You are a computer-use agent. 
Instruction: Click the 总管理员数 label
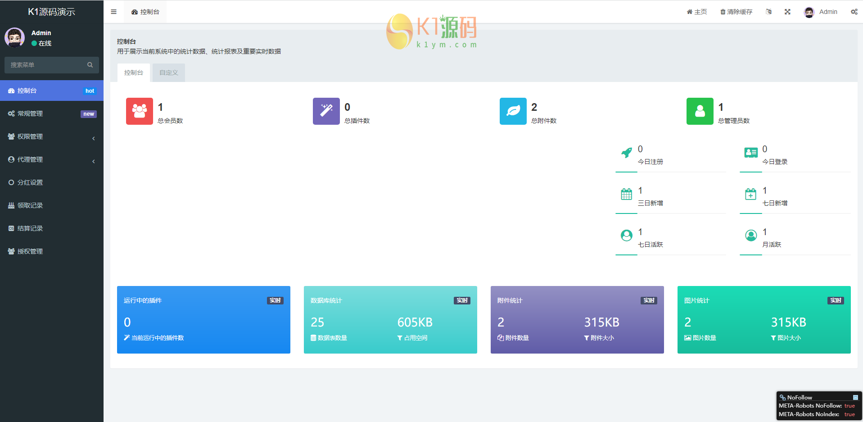(734, 121)
